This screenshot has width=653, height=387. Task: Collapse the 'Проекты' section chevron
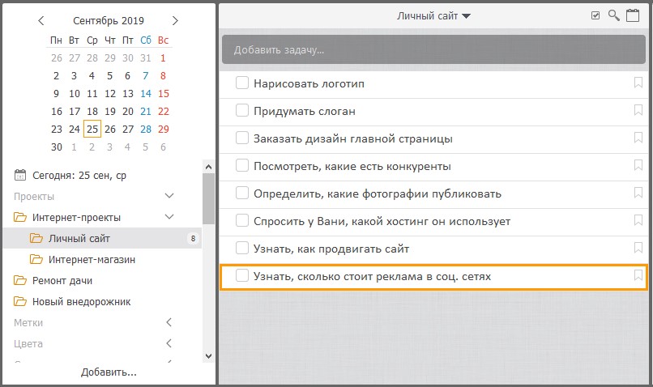click(x=169, y=196)
